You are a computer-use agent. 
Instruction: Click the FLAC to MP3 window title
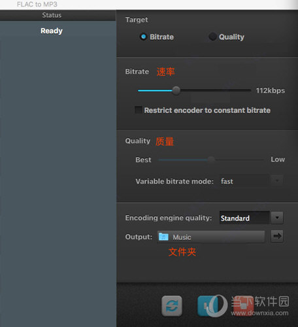tap(37, 4)
